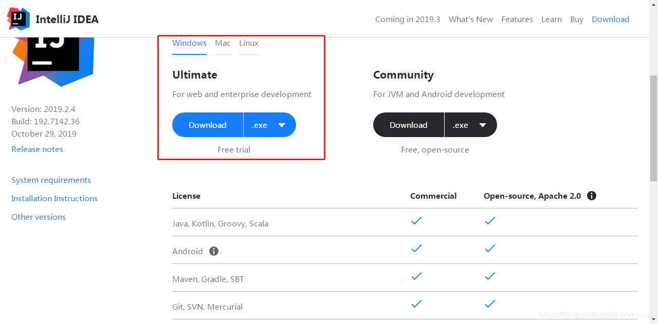Click the Community heading
The height and width of the screenshot is (324, 658).
pyautogui.click(x=404, y=75)
